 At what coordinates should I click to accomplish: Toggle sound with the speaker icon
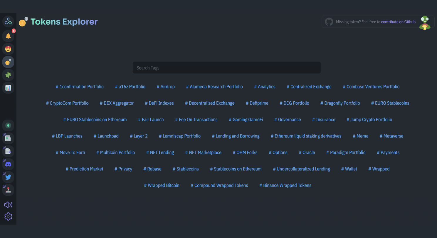point(8,205)
